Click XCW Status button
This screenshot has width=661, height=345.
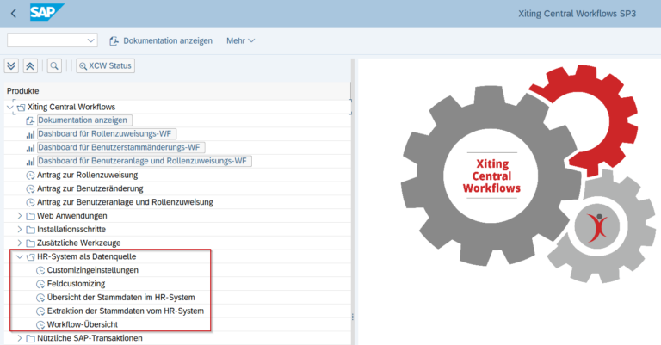105,65
